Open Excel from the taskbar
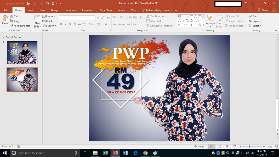The image size is (279, 157). pos(105,153)
